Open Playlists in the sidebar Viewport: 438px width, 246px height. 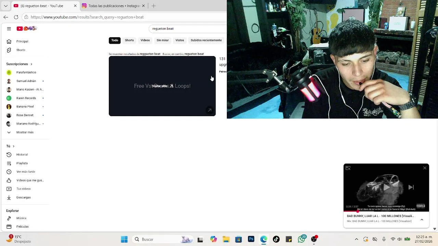(x=25, y=163)
